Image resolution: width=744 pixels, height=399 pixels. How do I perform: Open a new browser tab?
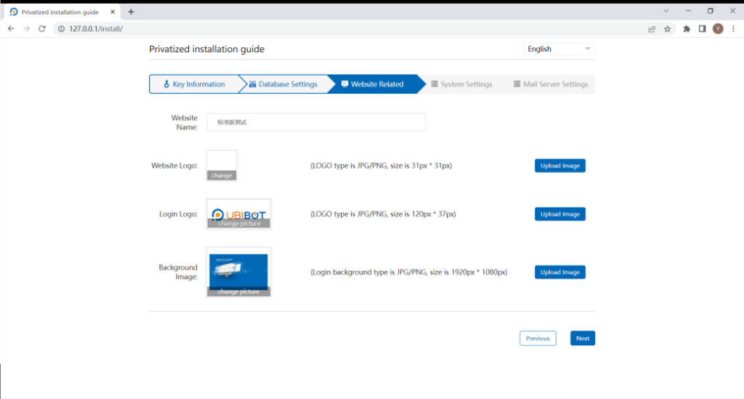click(131, 12)
